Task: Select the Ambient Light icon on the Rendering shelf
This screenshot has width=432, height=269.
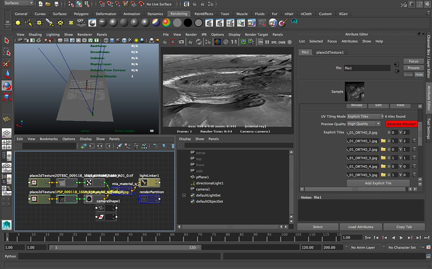Action: coord(18,23)
